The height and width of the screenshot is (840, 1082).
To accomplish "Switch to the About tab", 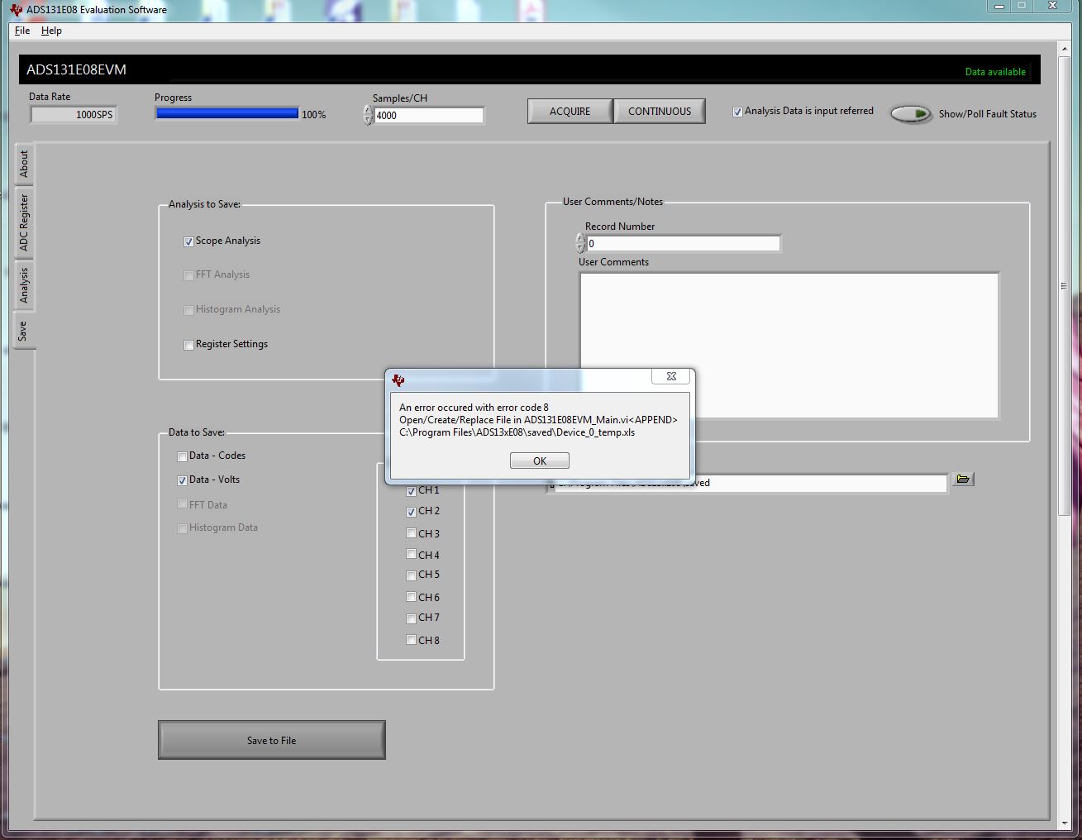I will point(24,164).
